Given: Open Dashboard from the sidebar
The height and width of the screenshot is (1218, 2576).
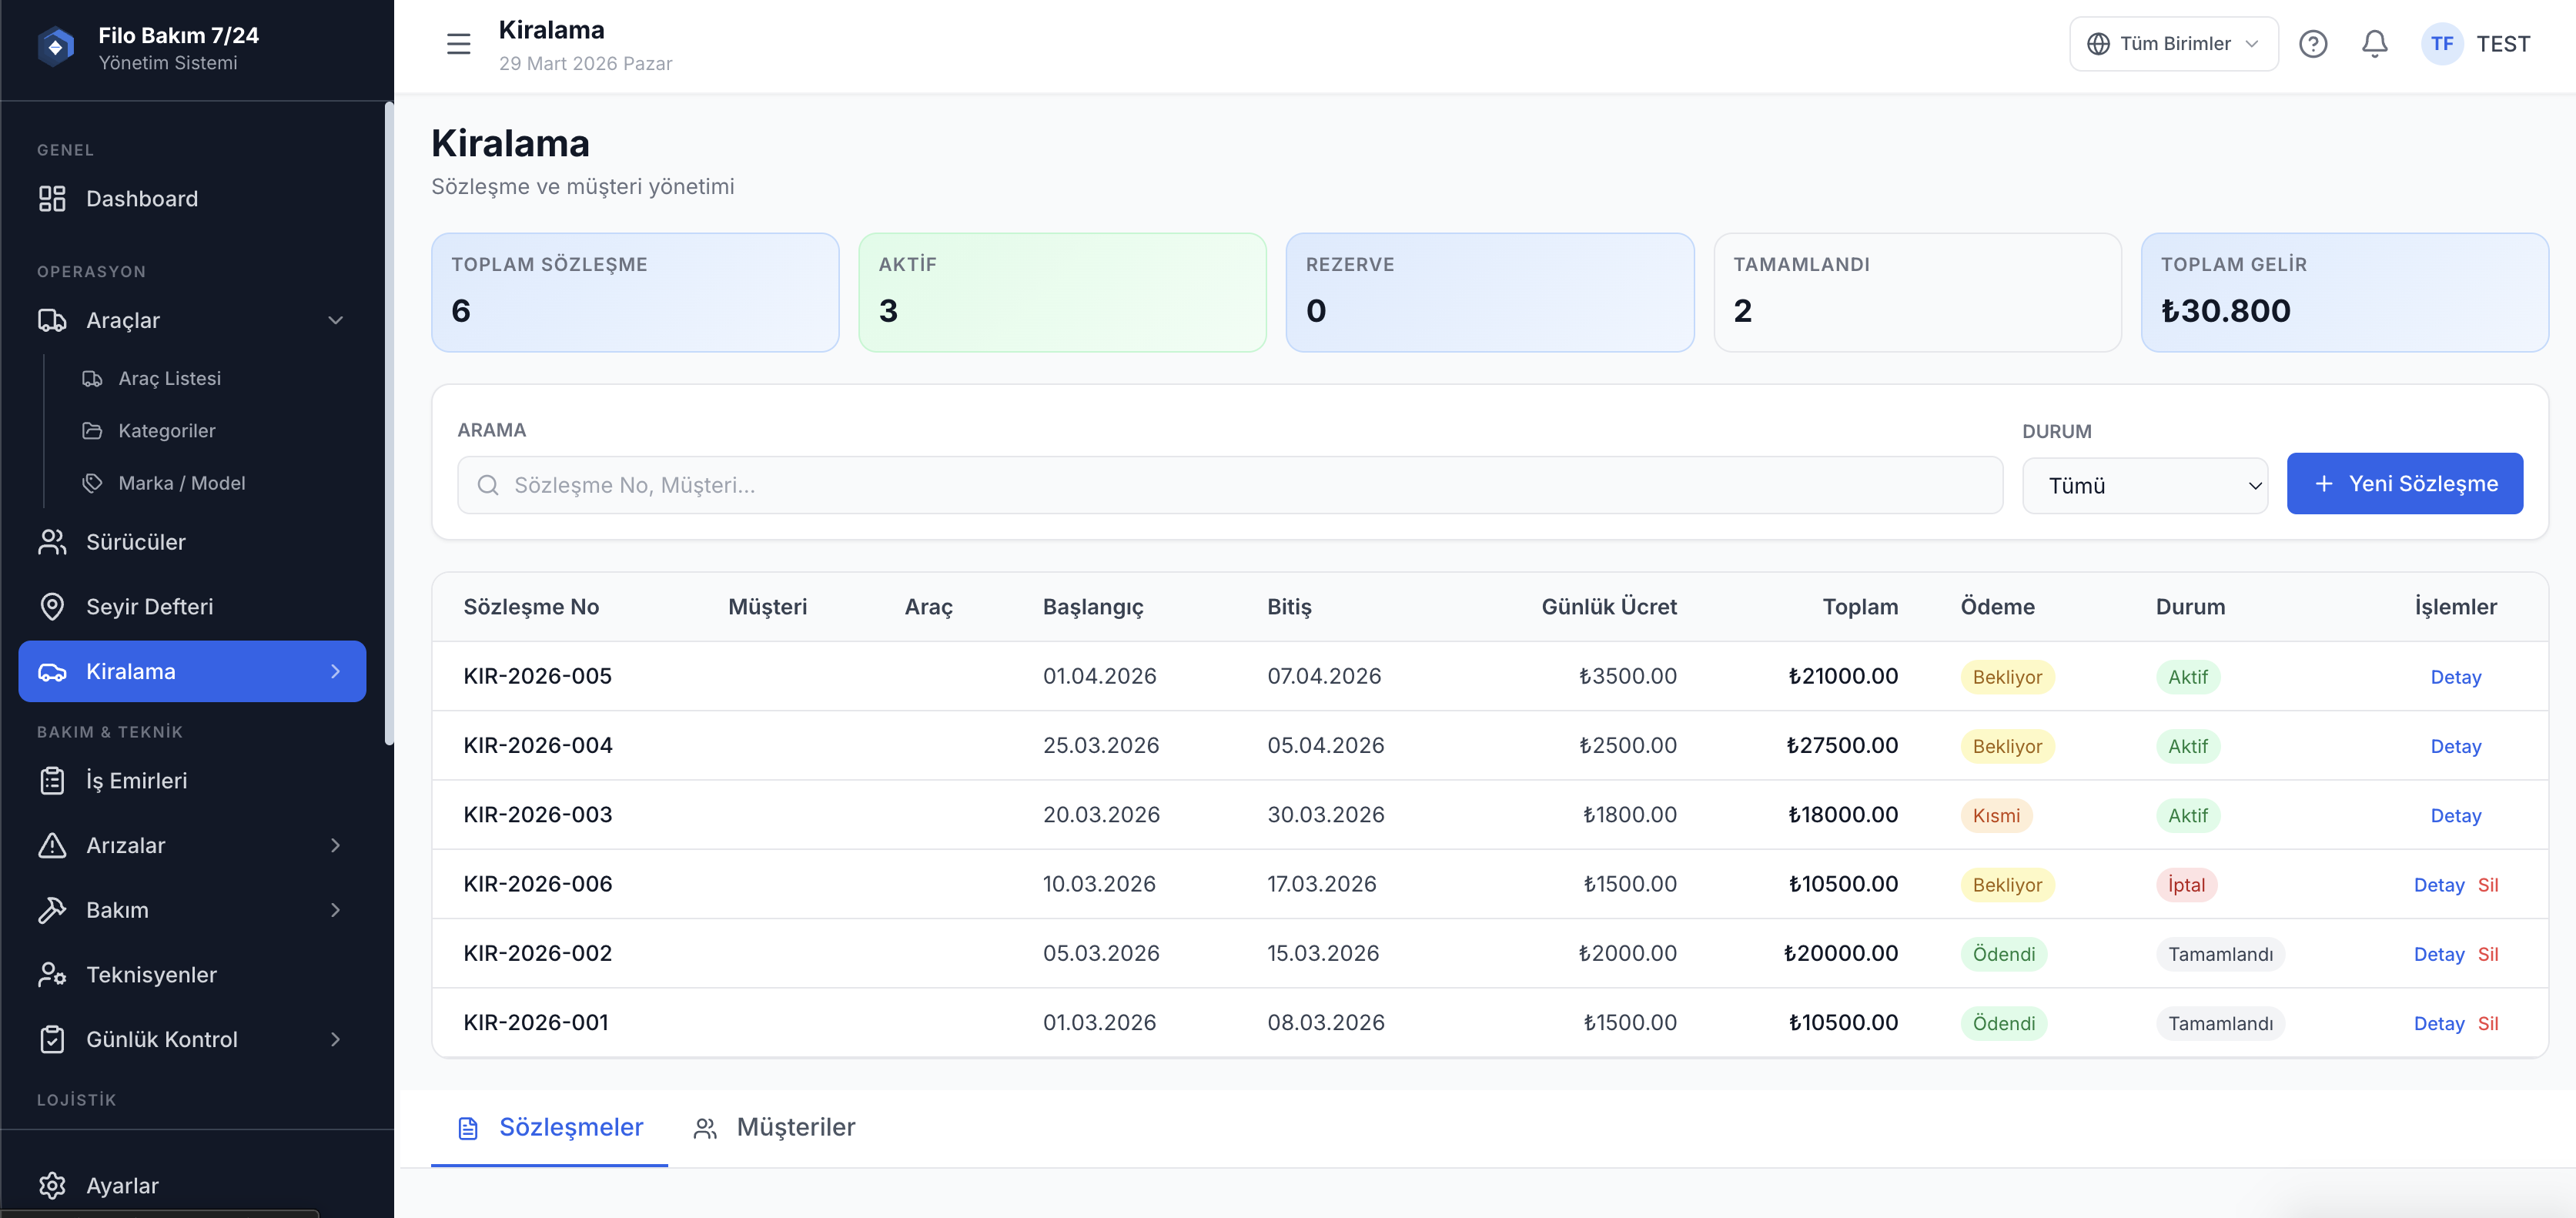Looking at the screenshot, I should [x=142, y=199].
